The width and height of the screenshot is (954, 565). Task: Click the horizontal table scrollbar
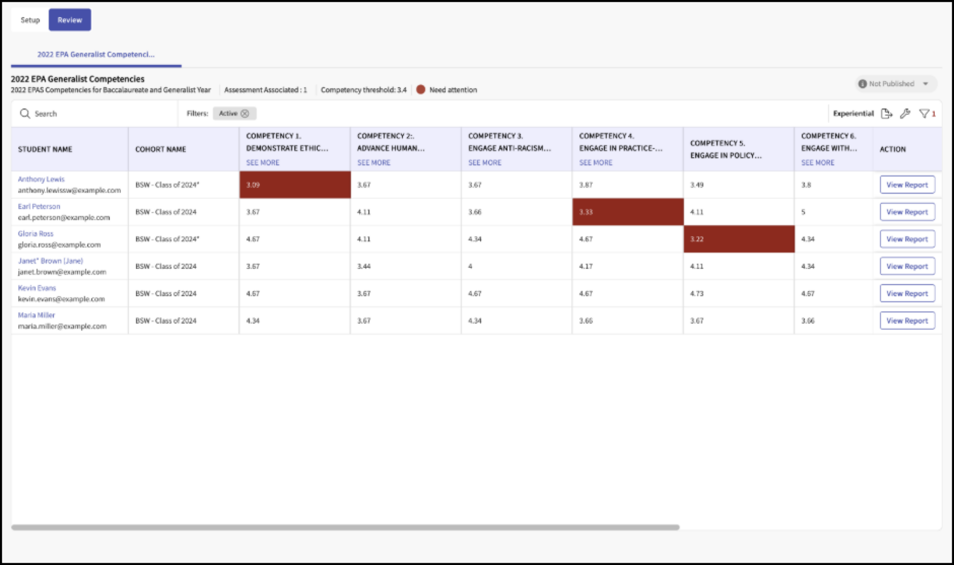(345, 527)
